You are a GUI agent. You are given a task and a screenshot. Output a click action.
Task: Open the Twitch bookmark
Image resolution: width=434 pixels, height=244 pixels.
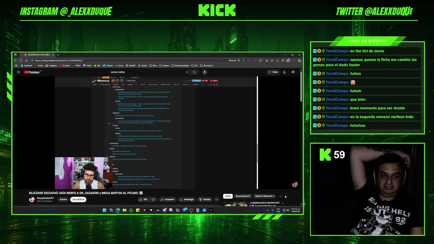click(x=87, y=65)
